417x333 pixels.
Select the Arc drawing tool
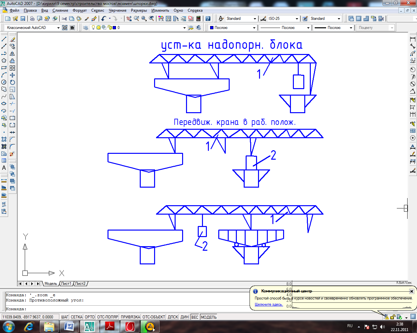pyautogui.click(x=4, y=75)
